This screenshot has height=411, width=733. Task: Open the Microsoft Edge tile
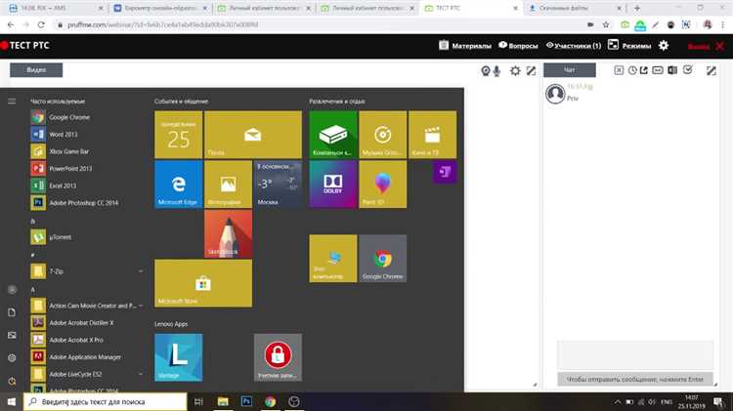pos(179,184)
